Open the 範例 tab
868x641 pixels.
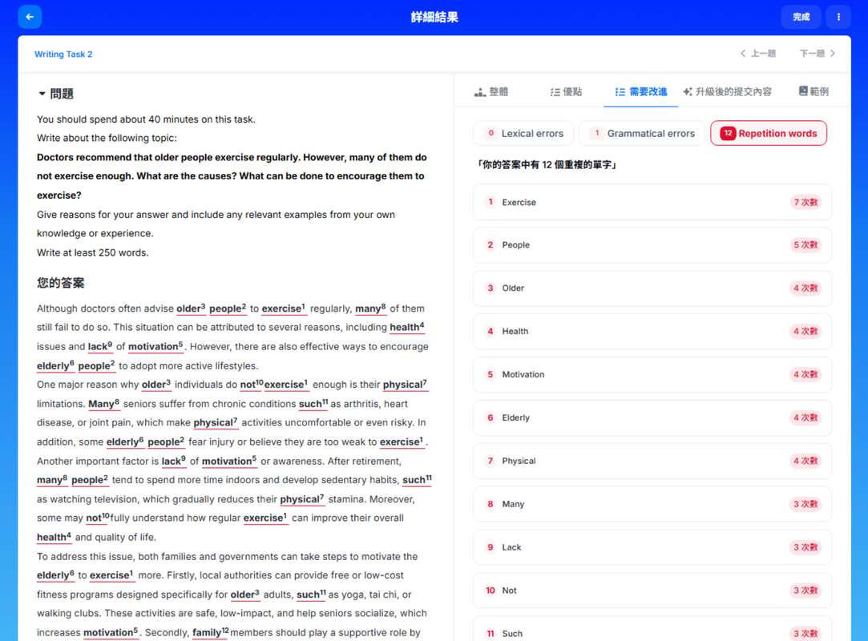[x=813, y=92]
